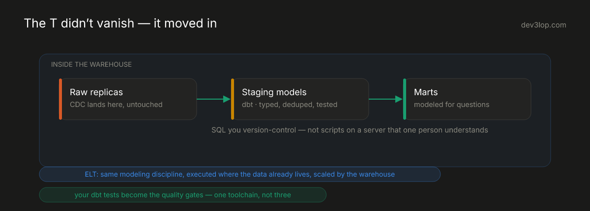Click the Marts box
This screenshot has height=211, width=590.
pyautogui.click(x=467, y=99)
